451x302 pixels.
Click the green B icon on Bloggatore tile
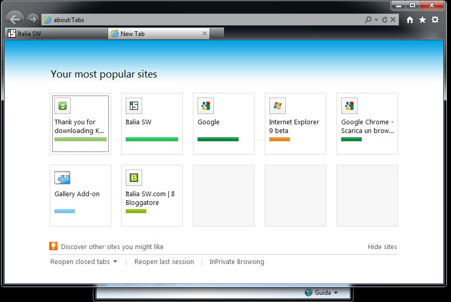click(134, 178)
